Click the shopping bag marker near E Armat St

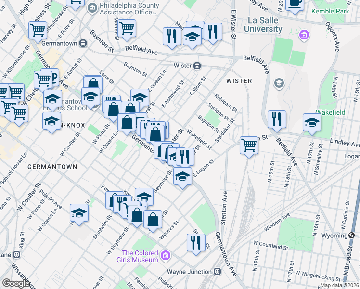[93, 82]
